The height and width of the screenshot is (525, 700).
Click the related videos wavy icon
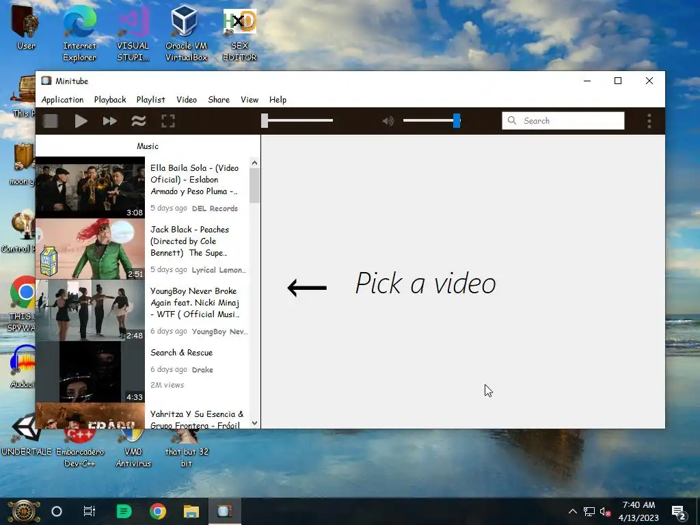click(x=139, y=121)
